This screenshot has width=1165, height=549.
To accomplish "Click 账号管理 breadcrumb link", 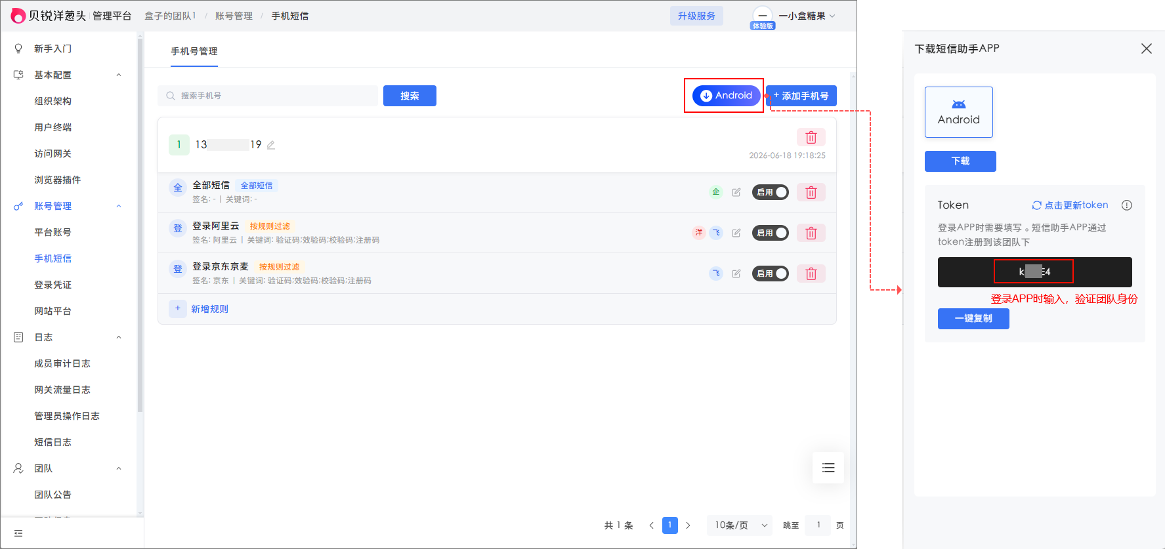I will 234,16.
